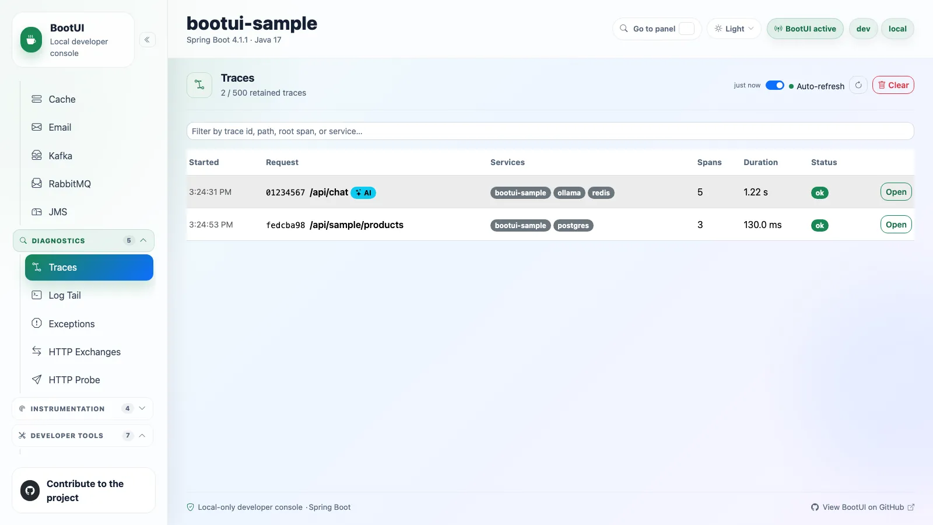Go to Log Tail panel
933x525 pixels.
pyautogui.click(x=89, y=295)
